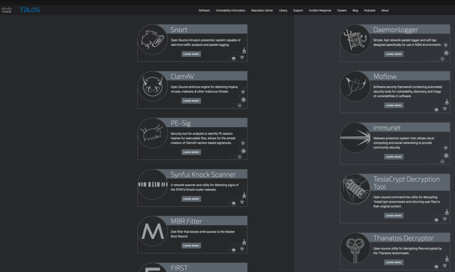
Task: Go to Reputation Center in navigation
Action: point(262,10)
